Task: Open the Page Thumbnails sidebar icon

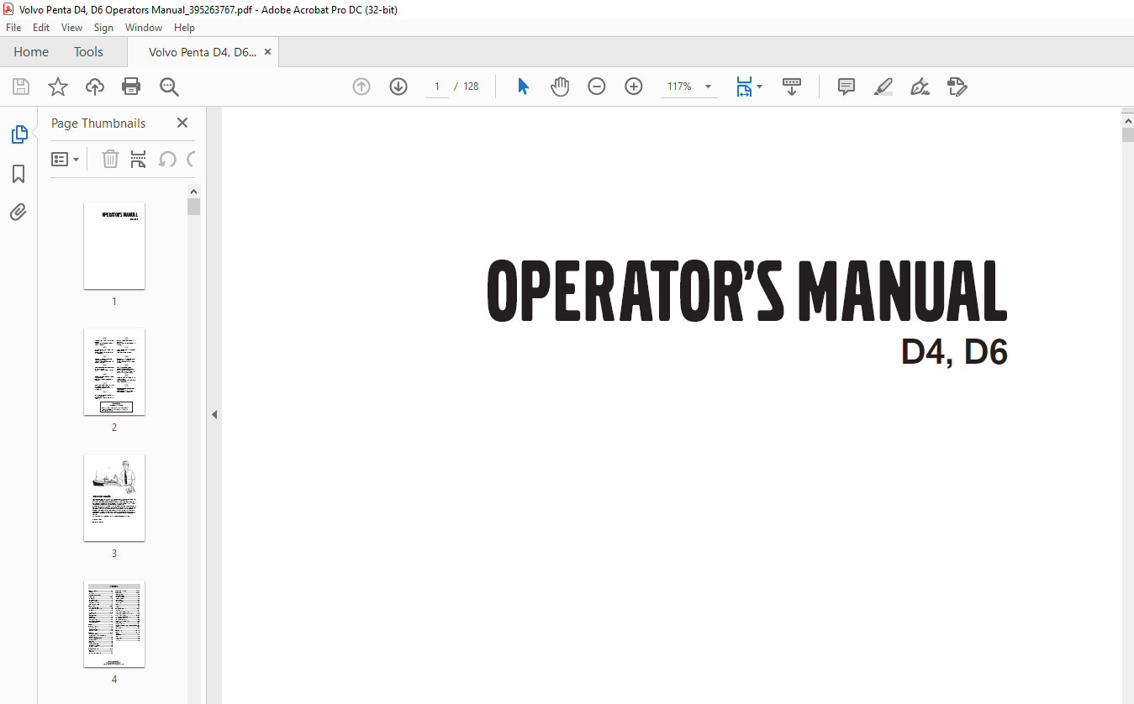Action: [18, 134]
